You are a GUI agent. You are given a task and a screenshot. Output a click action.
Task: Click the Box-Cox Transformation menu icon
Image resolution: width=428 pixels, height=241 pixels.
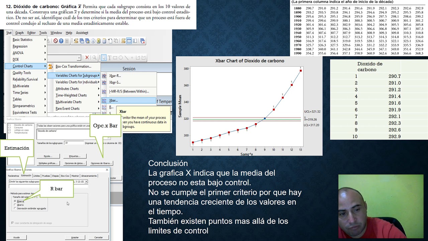(x=50, y=66)
